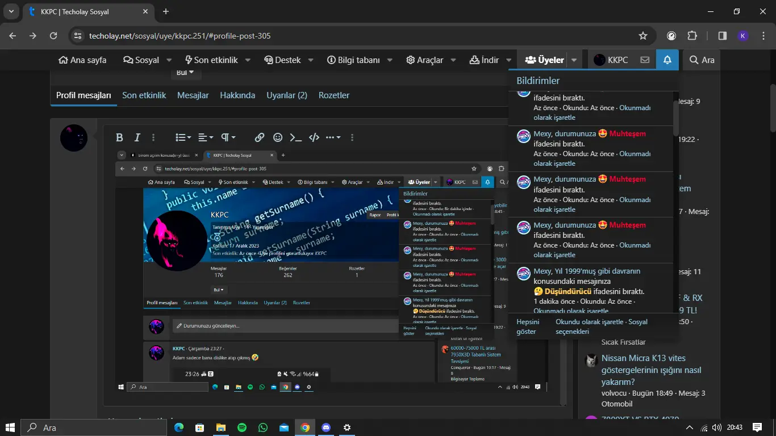776x436 pixels.
Task: Click the Otomobil category link
Action: click(x=618, y=404)
